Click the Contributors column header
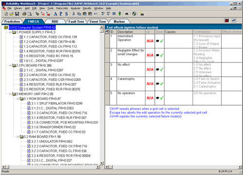 point(207,32)
